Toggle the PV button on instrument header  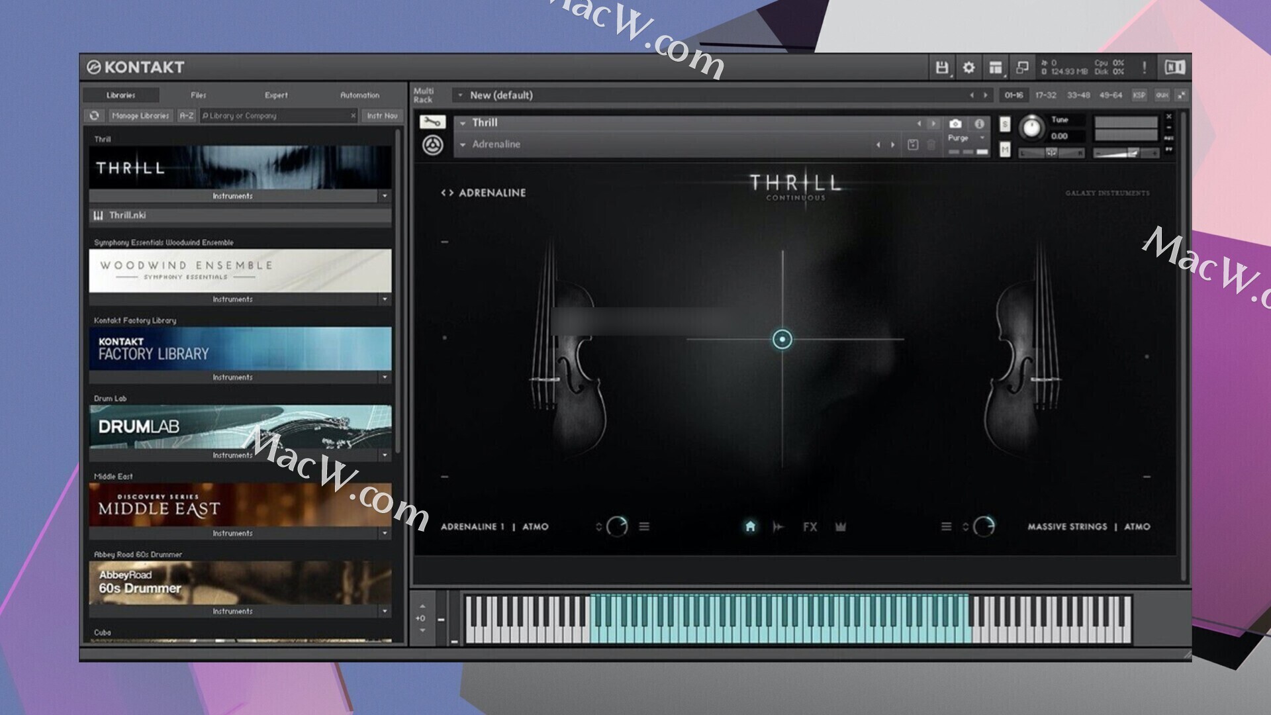tap(1169, 150)
